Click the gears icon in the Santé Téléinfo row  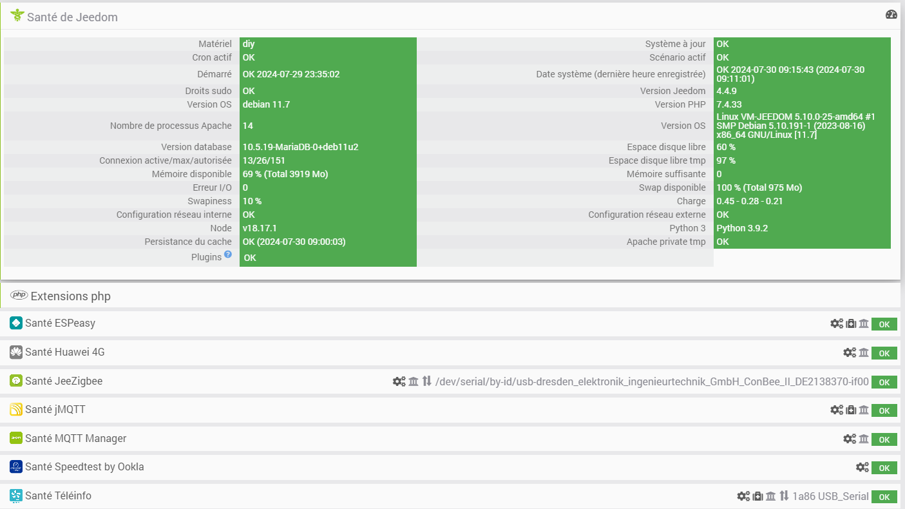coord(743,496)
